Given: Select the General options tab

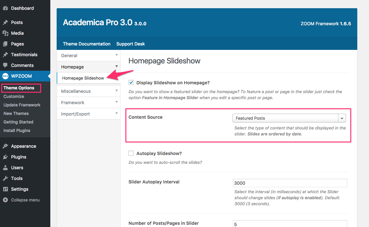Looking at the screenshot, I should [x=89, y=55].
